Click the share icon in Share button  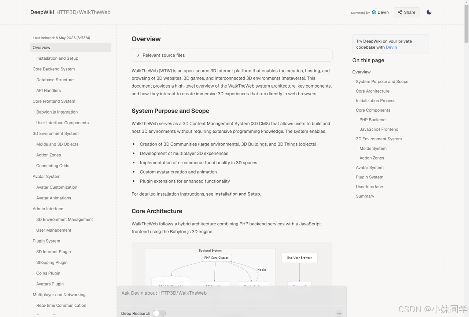click(400, 12)
